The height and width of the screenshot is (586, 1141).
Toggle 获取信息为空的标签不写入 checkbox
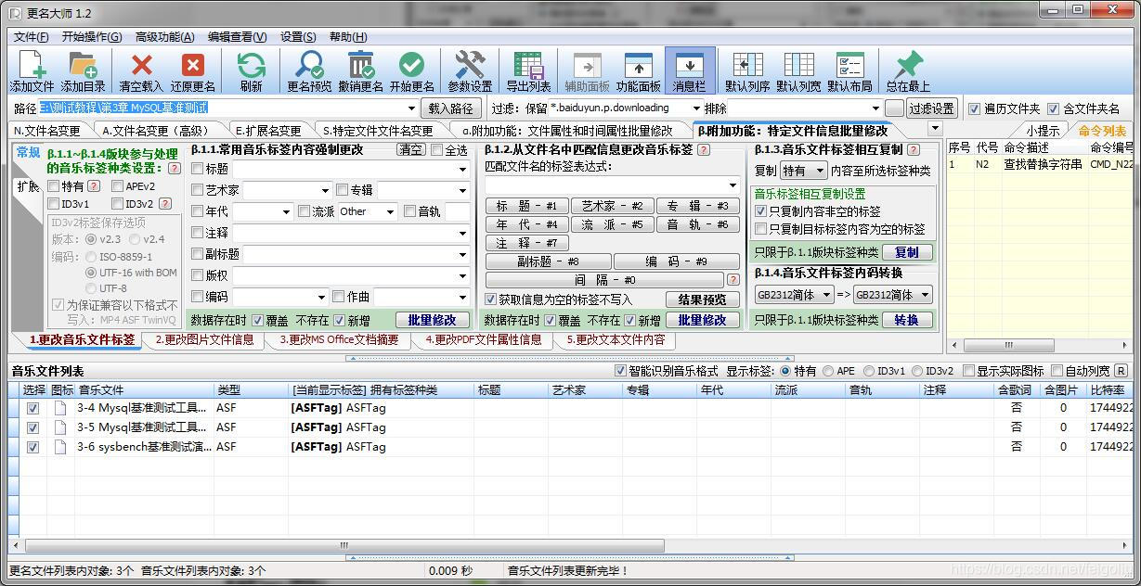(491, 299)
